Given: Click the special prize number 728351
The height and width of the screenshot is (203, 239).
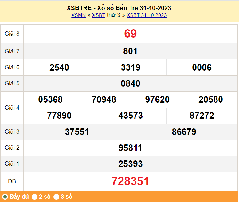Looking at the screenshot, I should (130, 181).
